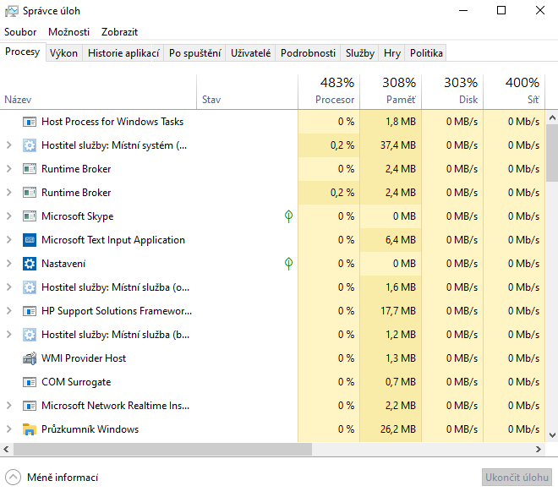Switch to the Politika tab
This screenshot has width=558, height=497.
click(x=426, y=53)
